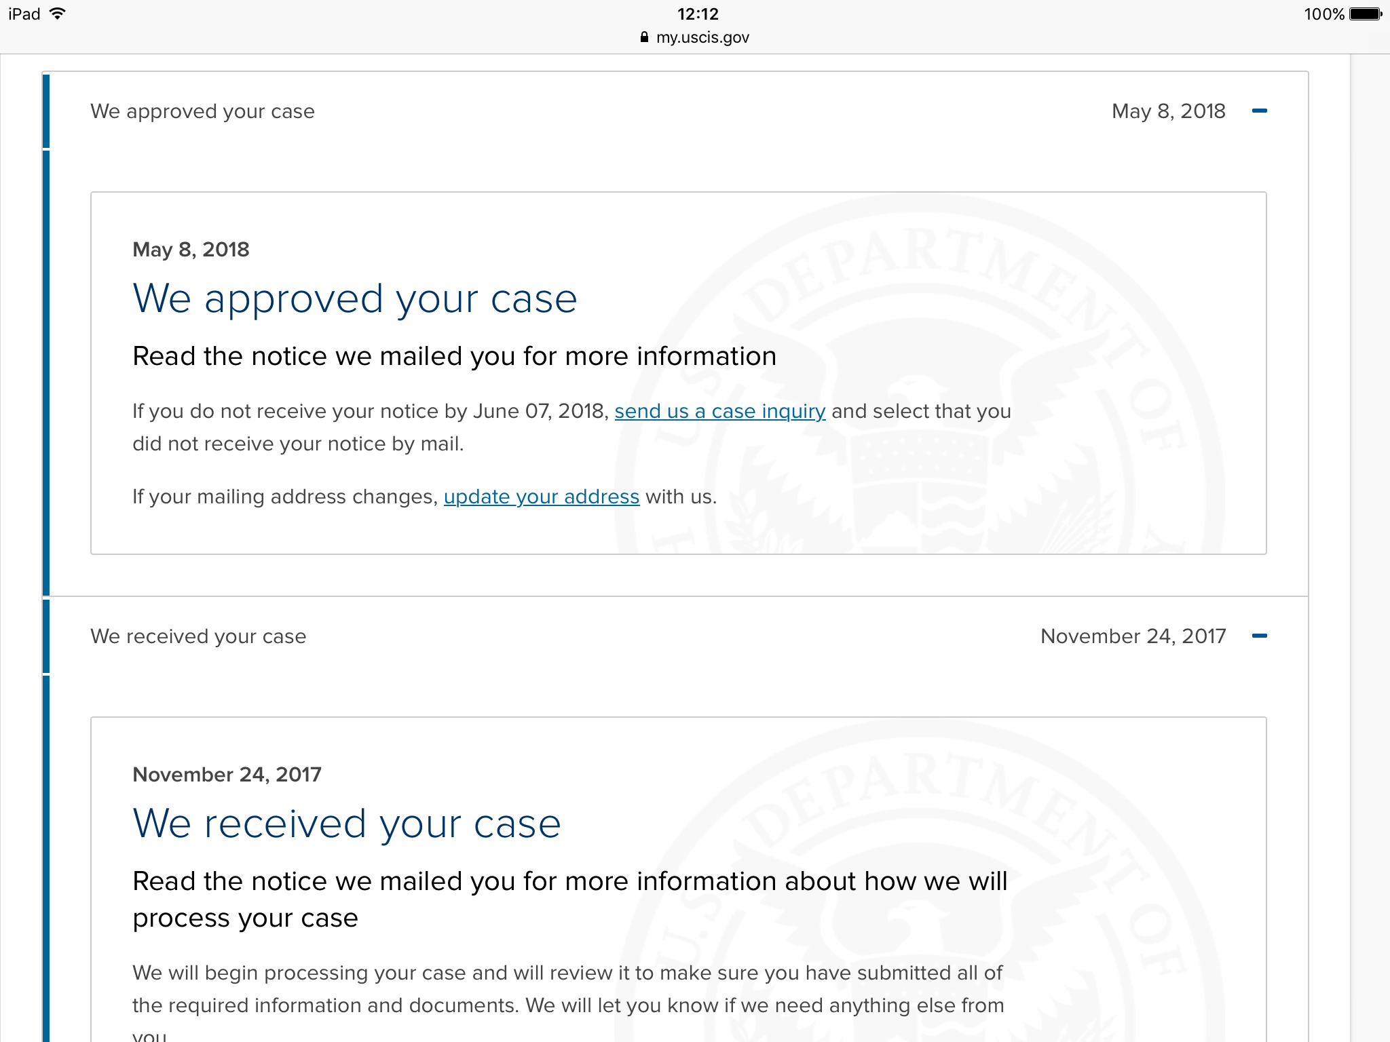1390x1042 pixels.
Task: Tap the 12:12 clock in status bar
Action: coord(698,14)
